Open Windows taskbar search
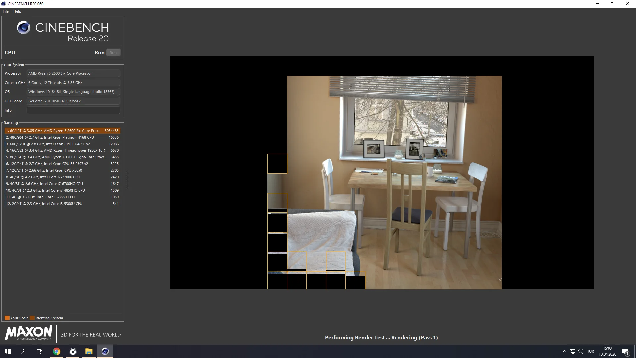 (x=24, y=351)
